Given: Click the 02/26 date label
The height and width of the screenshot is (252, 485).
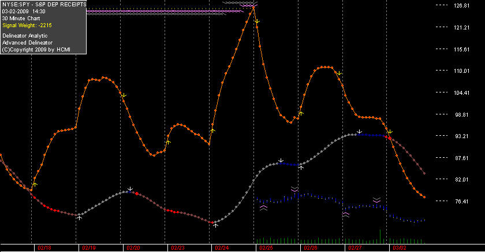Looking at the screenshot, I should click(x=311, y=248).
